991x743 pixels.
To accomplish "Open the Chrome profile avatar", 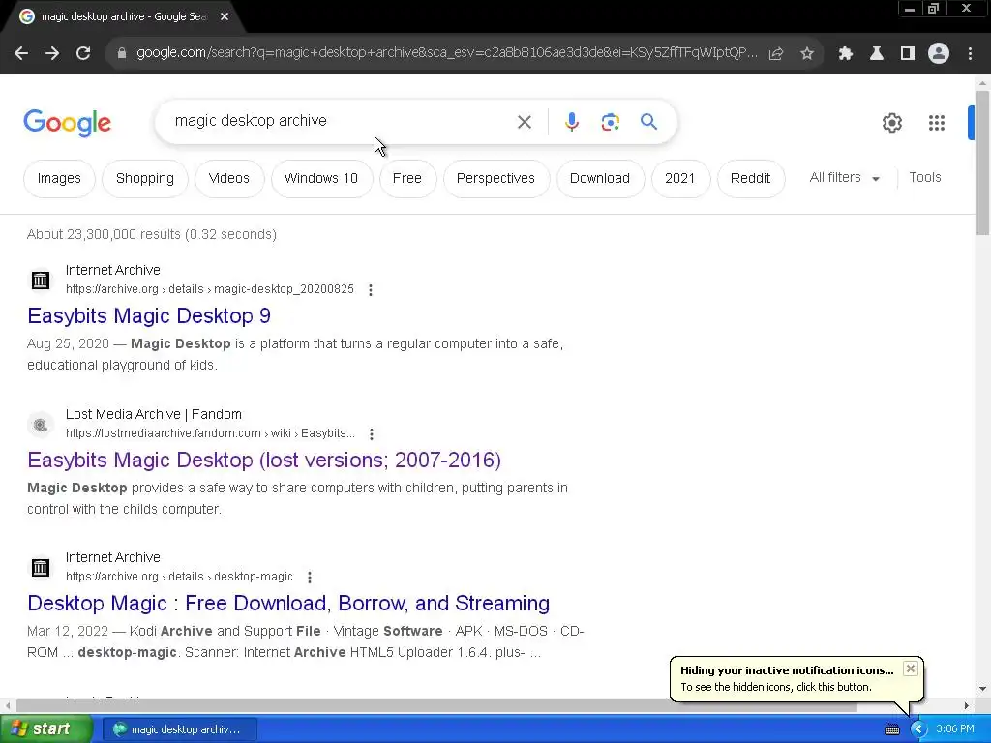I will pyautogui.click(x=939, y=54).
